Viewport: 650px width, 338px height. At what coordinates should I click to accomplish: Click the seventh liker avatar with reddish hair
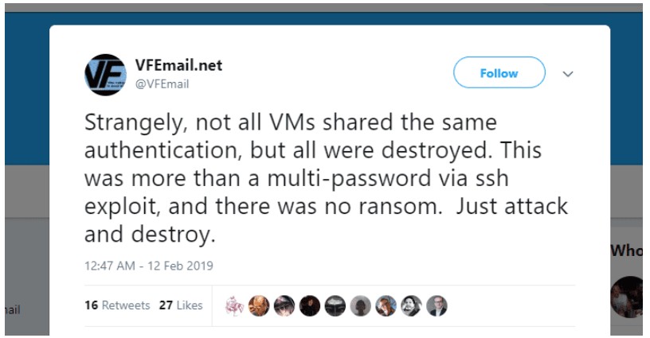pyautogui.click(x=386, y=305)
